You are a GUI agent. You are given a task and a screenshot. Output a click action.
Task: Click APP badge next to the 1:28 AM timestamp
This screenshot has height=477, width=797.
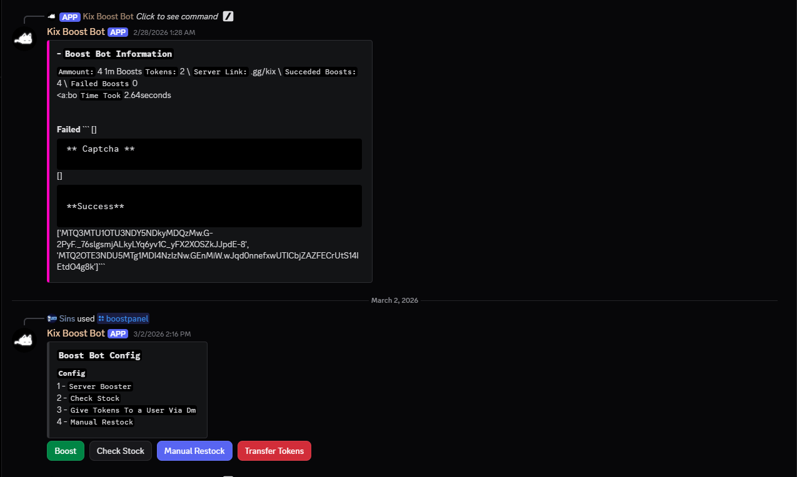118,32
